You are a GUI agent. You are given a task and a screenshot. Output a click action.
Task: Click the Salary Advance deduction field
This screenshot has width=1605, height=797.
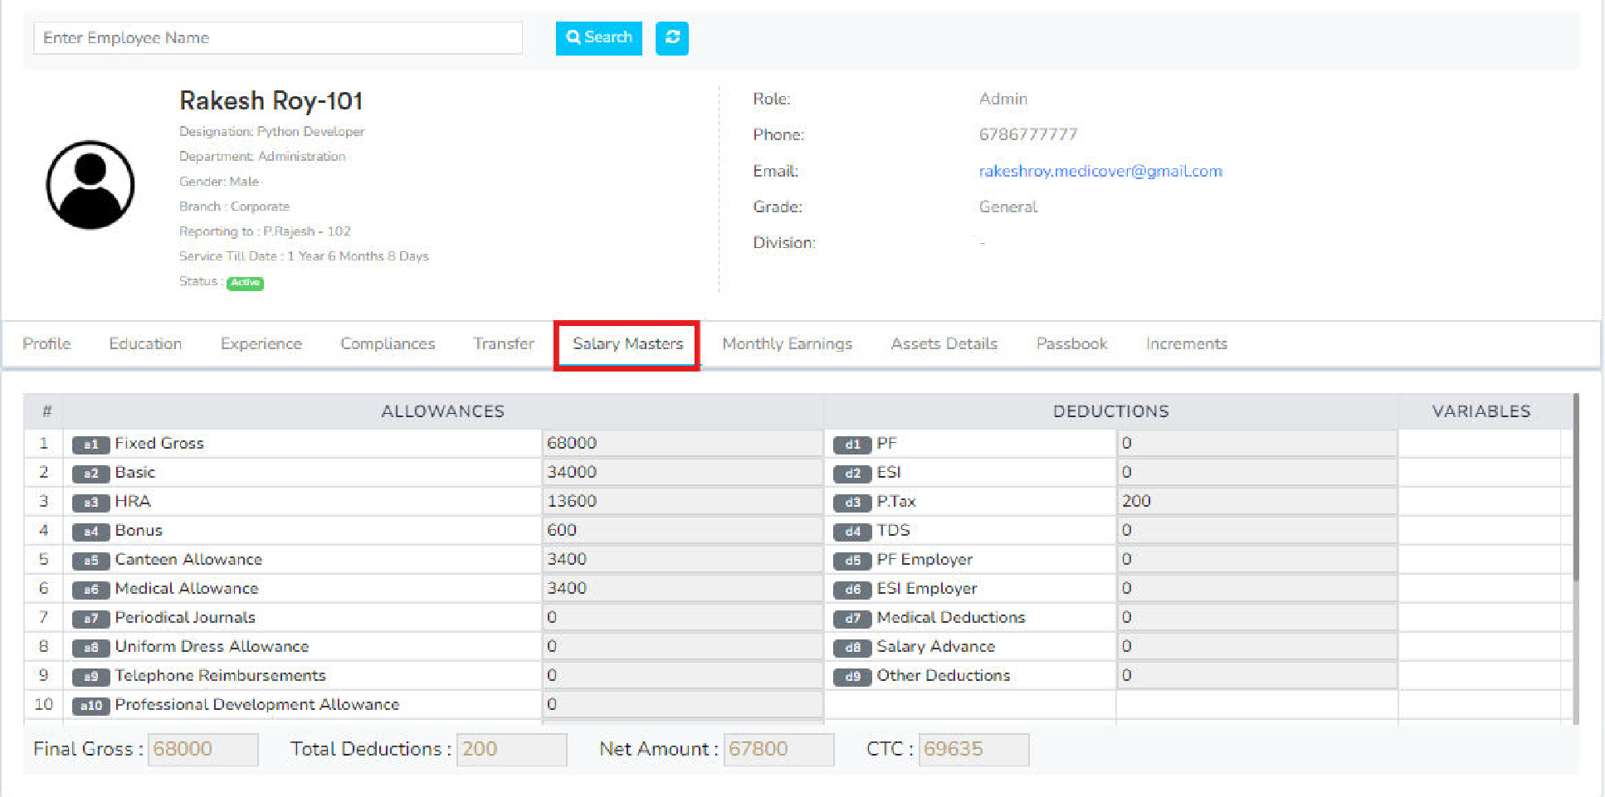click(1257, 646)
